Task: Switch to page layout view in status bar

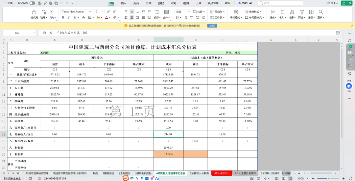Action: click(284, 178)
